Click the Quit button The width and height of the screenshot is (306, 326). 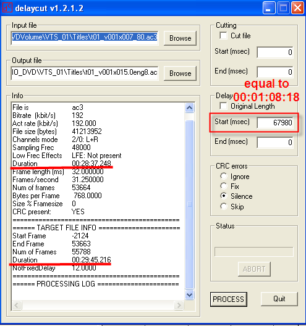(279, 299)
